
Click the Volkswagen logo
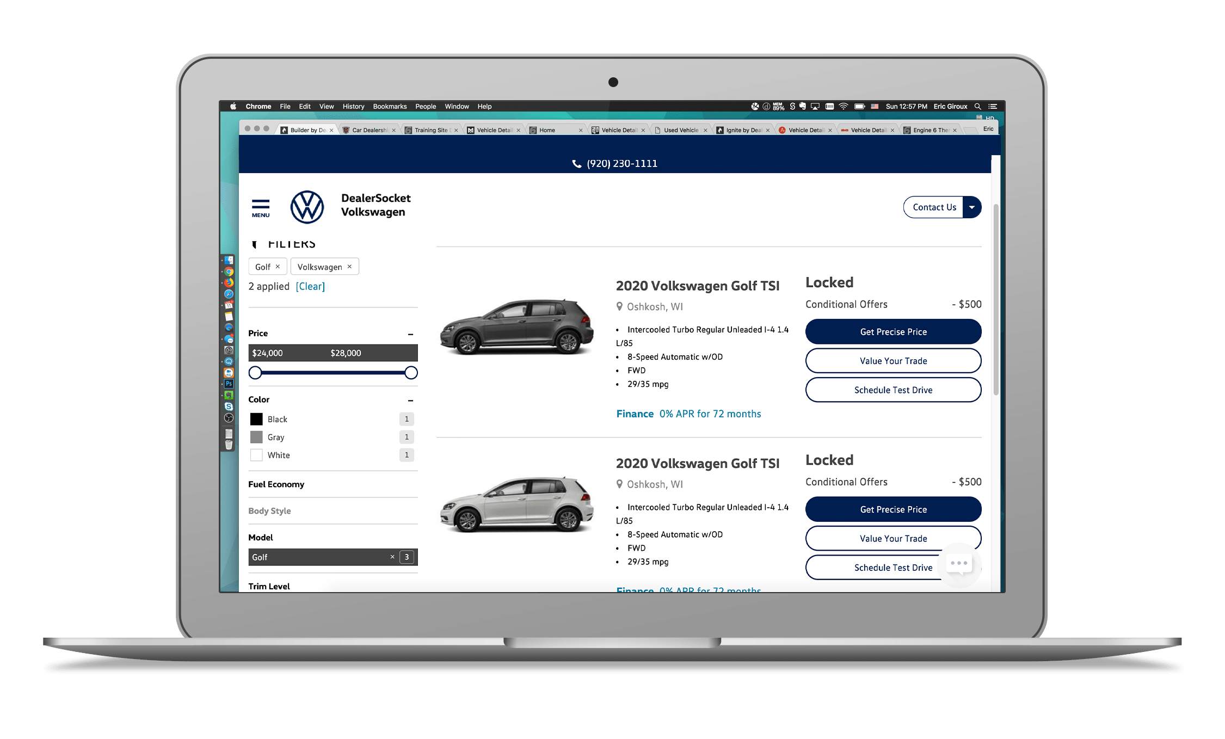tap(307, 207)
